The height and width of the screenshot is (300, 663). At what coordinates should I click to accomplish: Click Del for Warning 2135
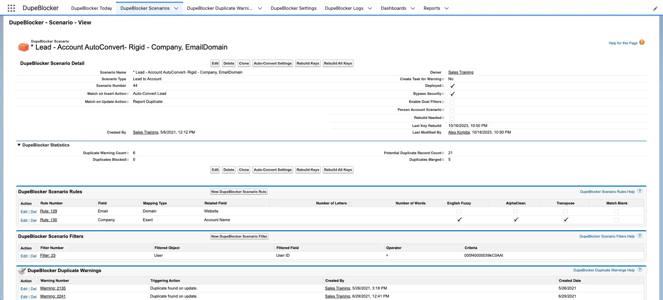(x=33, y=289)
